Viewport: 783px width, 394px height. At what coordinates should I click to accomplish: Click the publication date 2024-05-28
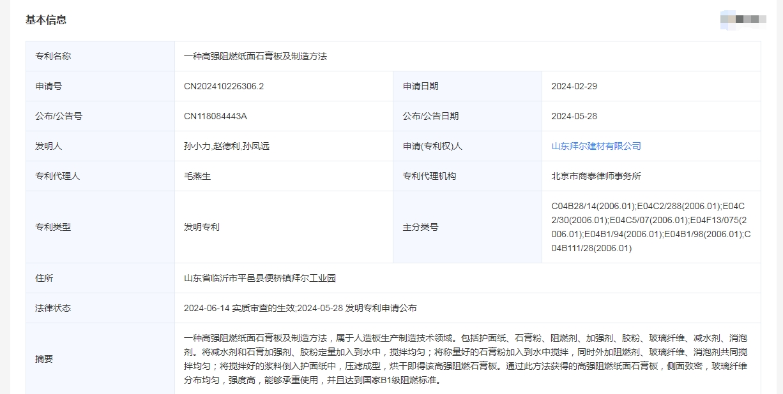574,116
